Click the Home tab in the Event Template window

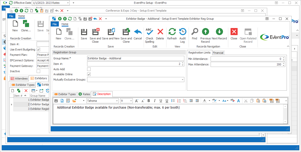(x=21, y=16)
